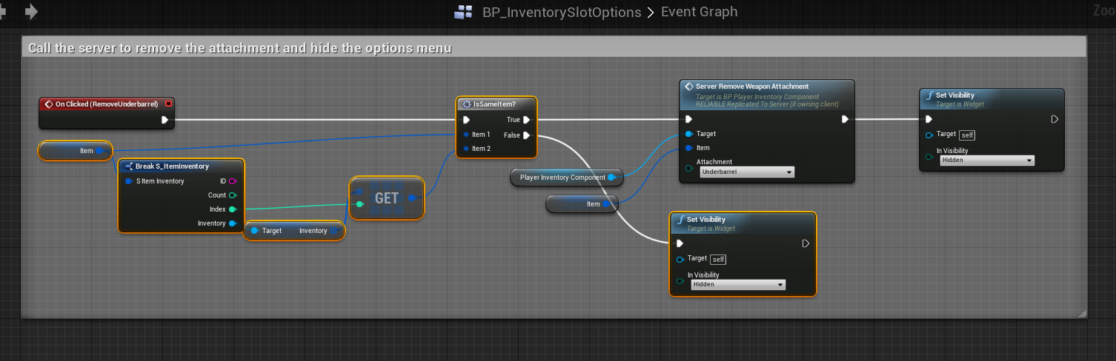The height and width of the screenshot is (361, 1116).
Task: Click the IsSameItem True execution pin
Action: tap(526, 120)
